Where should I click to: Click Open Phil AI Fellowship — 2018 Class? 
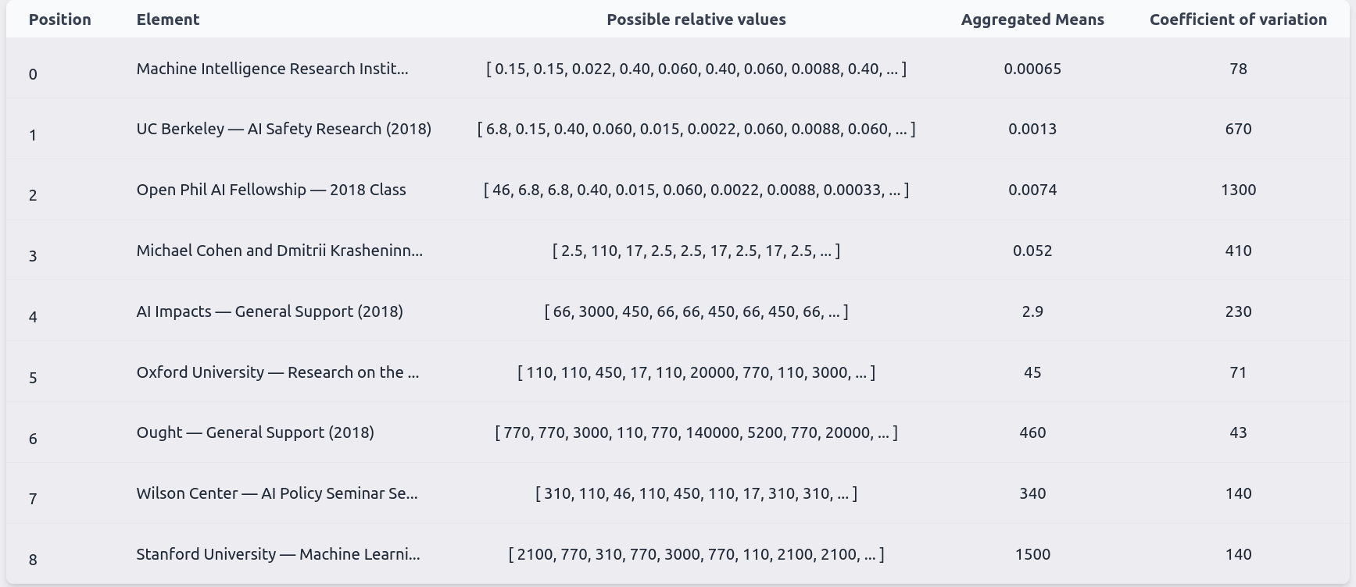(271, 190)
